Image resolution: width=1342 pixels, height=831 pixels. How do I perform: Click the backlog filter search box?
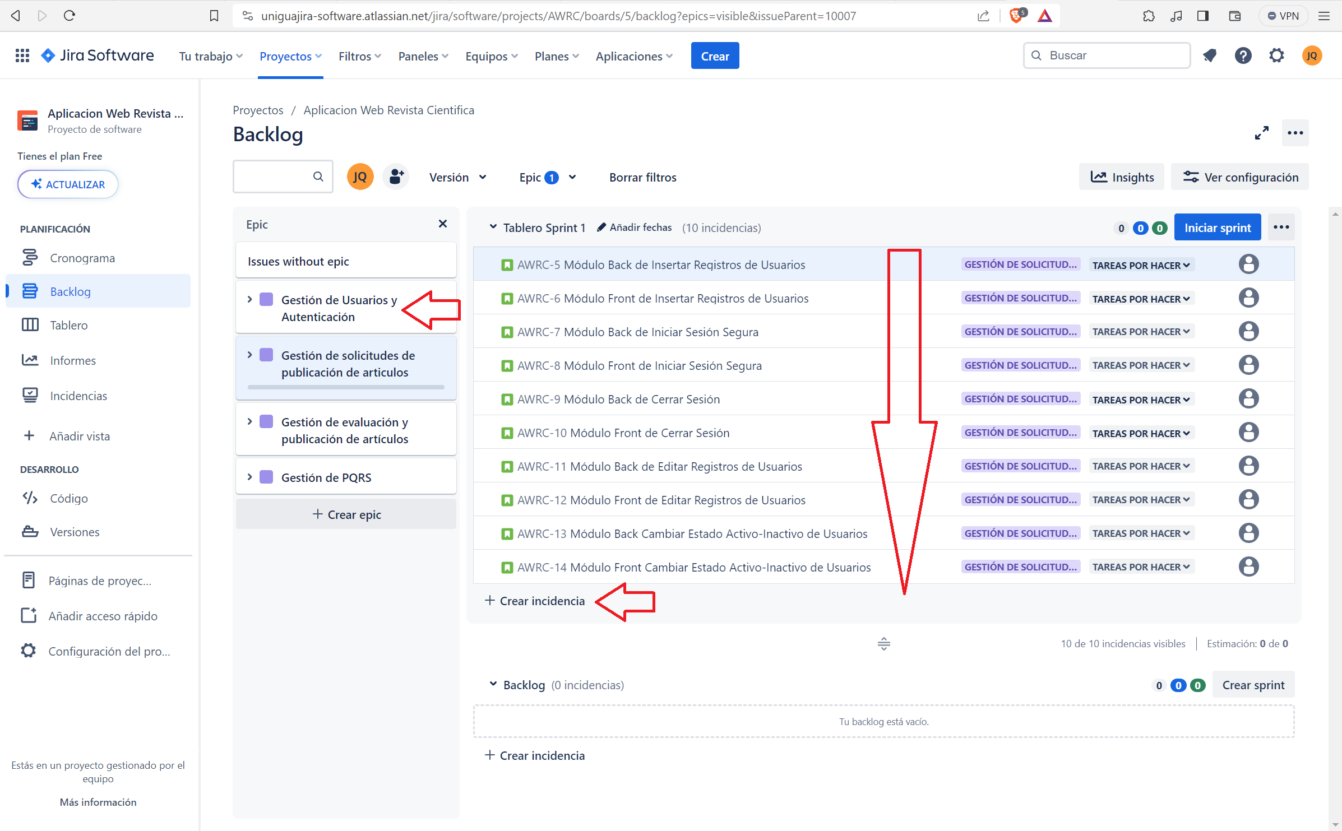coord(283,177)
